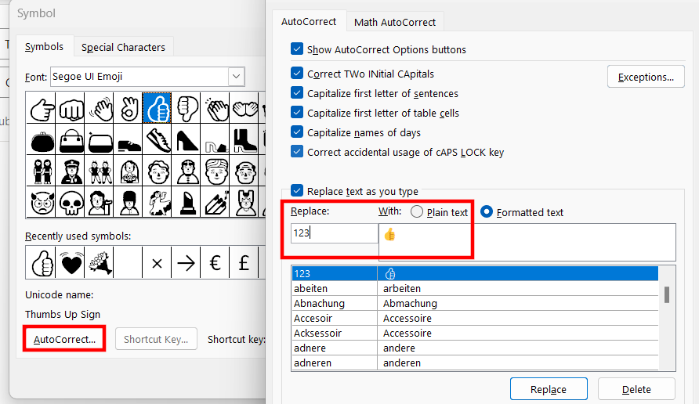Open the Font dropdown in Symbol dialog
The height and width of the screenshot is (404, 699).
tap(237, 77)
